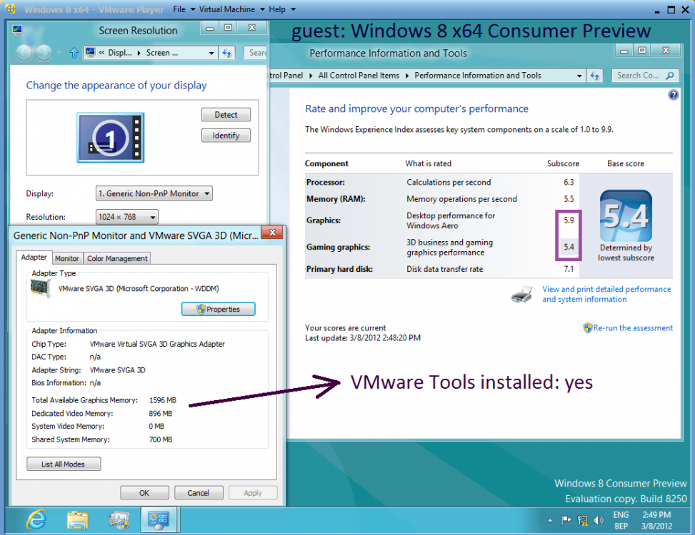The height and width of the screenshot is (535, 695).
Task: Open the File menu in VMware Player
Action: coord(184,9)
